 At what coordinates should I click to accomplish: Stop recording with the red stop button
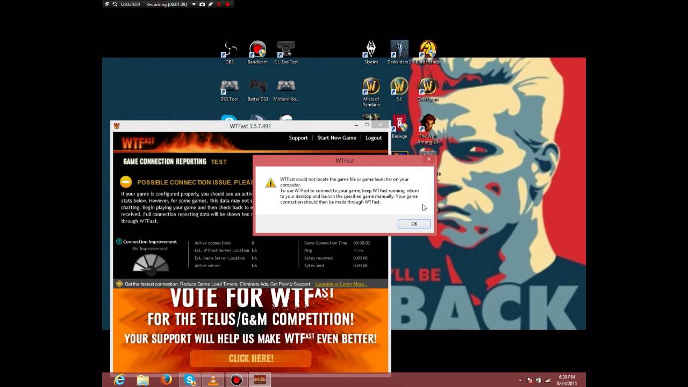click(x=227, y=4)
